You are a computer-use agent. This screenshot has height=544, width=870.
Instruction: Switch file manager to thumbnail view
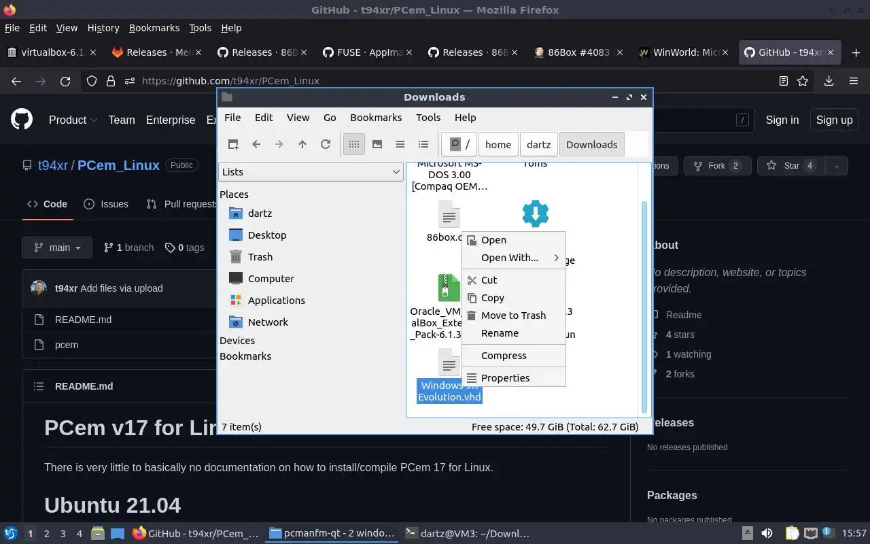pyautogui.click(x=377, y=144)
